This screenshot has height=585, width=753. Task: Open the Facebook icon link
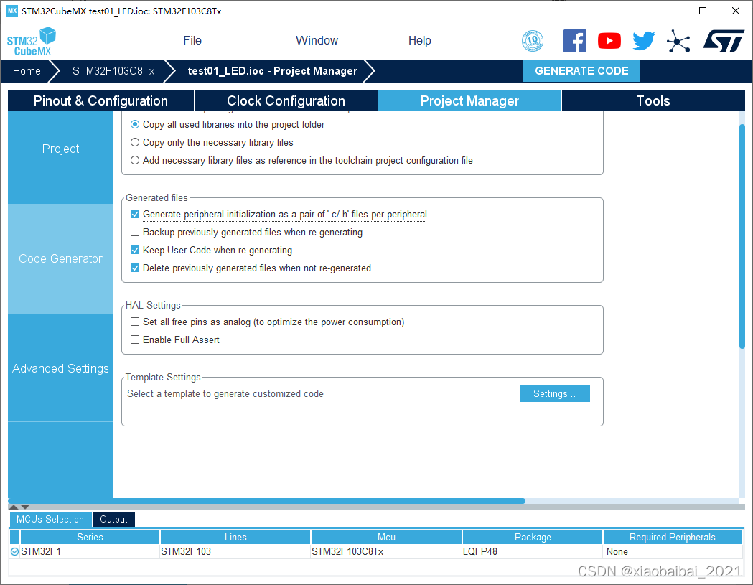pos(575,41)
